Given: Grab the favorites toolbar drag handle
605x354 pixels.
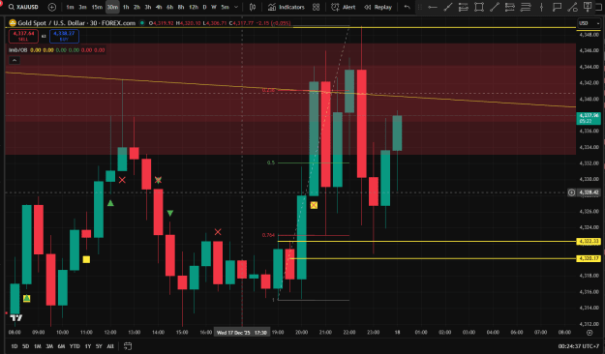Looking at the screenshot, I should click(420, 7).
